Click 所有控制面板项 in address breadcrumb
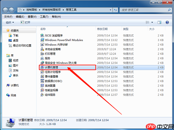 [x=52, y=10]
